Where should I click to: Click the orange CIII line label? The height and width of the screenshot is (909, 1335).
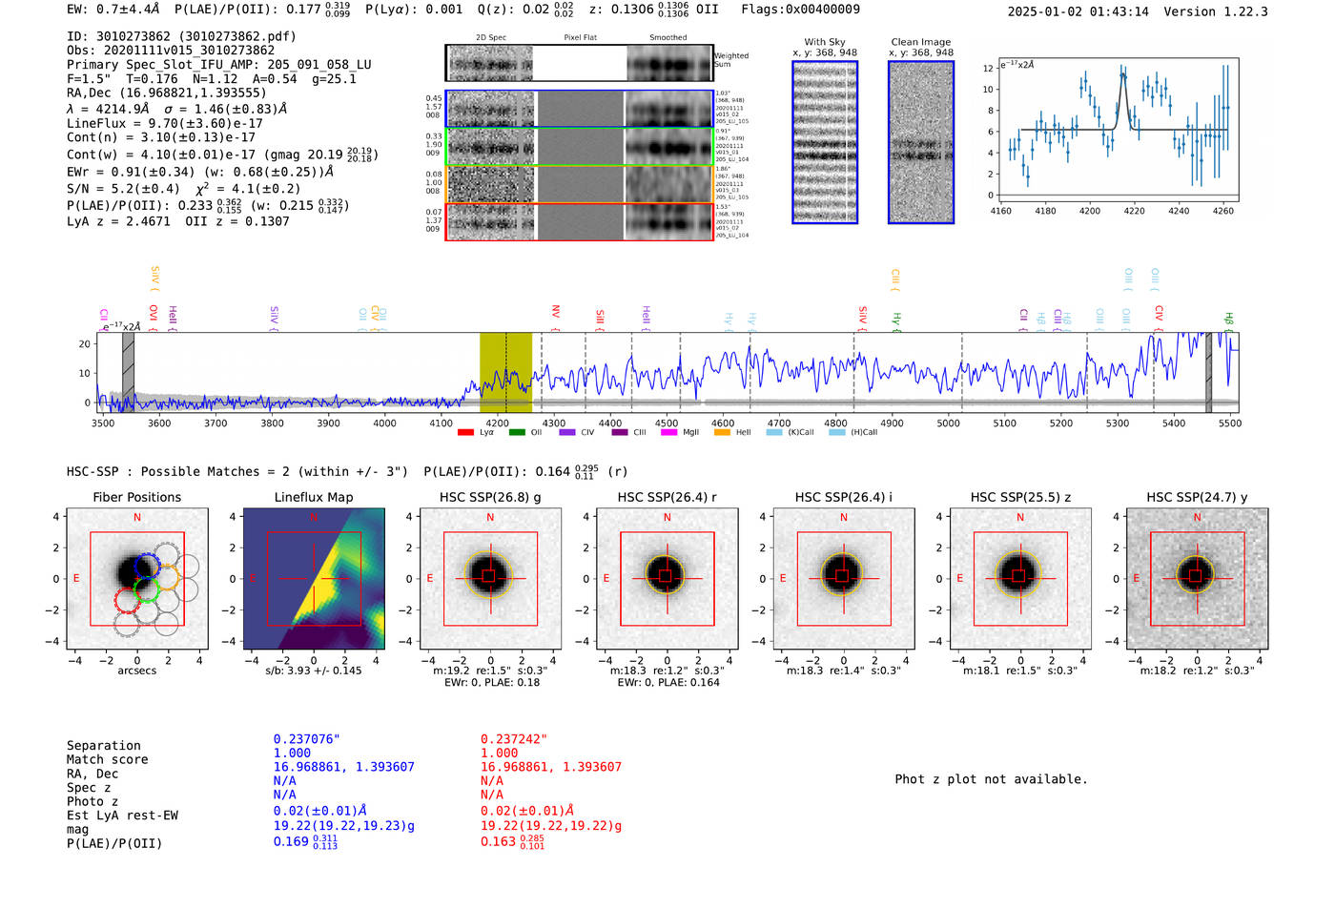click(x=894, y=279)
